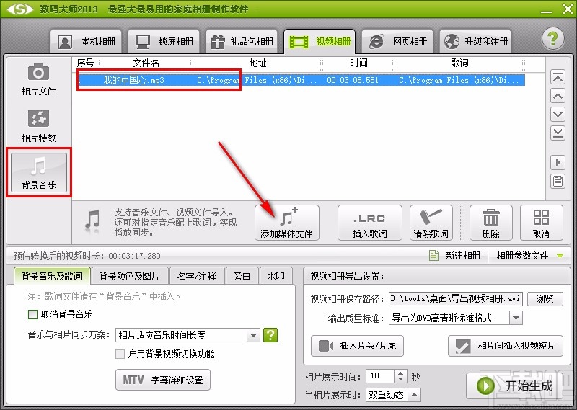Open 输出质量标准 dropdown
Viewport: 577px width, 410px height.
point(516,318)
